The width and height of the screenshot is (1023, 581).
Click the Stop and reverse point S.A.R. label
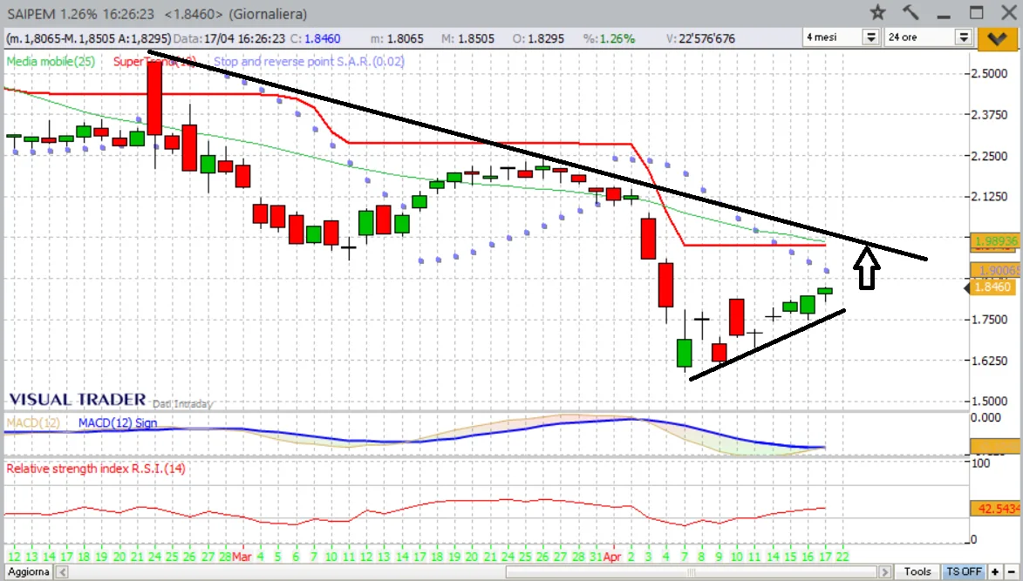(309, 62)
